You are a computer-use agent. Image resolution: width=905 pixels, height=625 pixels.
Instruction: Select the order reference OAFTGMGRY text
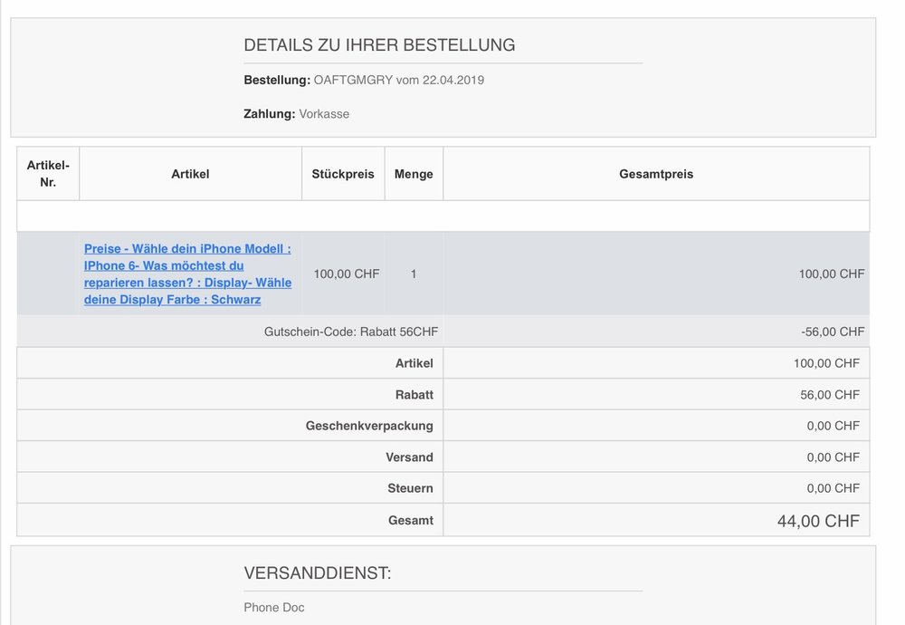353,80
